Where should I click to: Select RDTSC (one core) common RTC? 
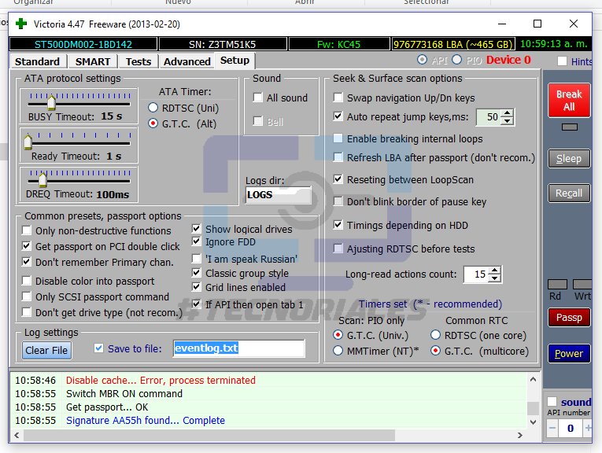435,335
